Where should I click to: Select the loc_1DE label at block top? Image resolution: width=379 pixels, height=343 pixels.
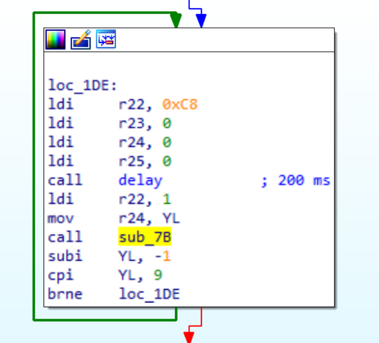(x=82, y=85)
